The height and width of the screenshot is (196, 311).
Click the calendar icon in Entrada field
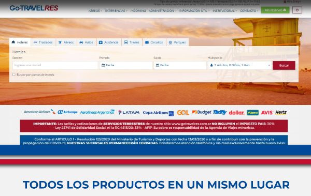(103, 65)
